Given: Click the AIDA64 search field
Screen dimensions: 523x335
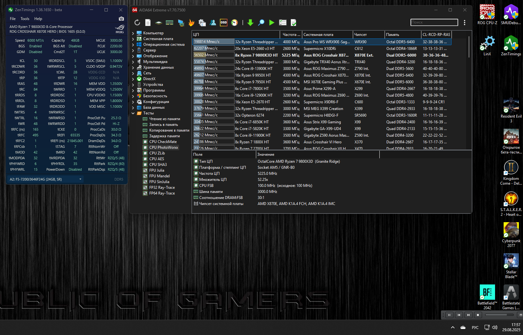Looking at the screenshot, I should [x=434, y=22].
